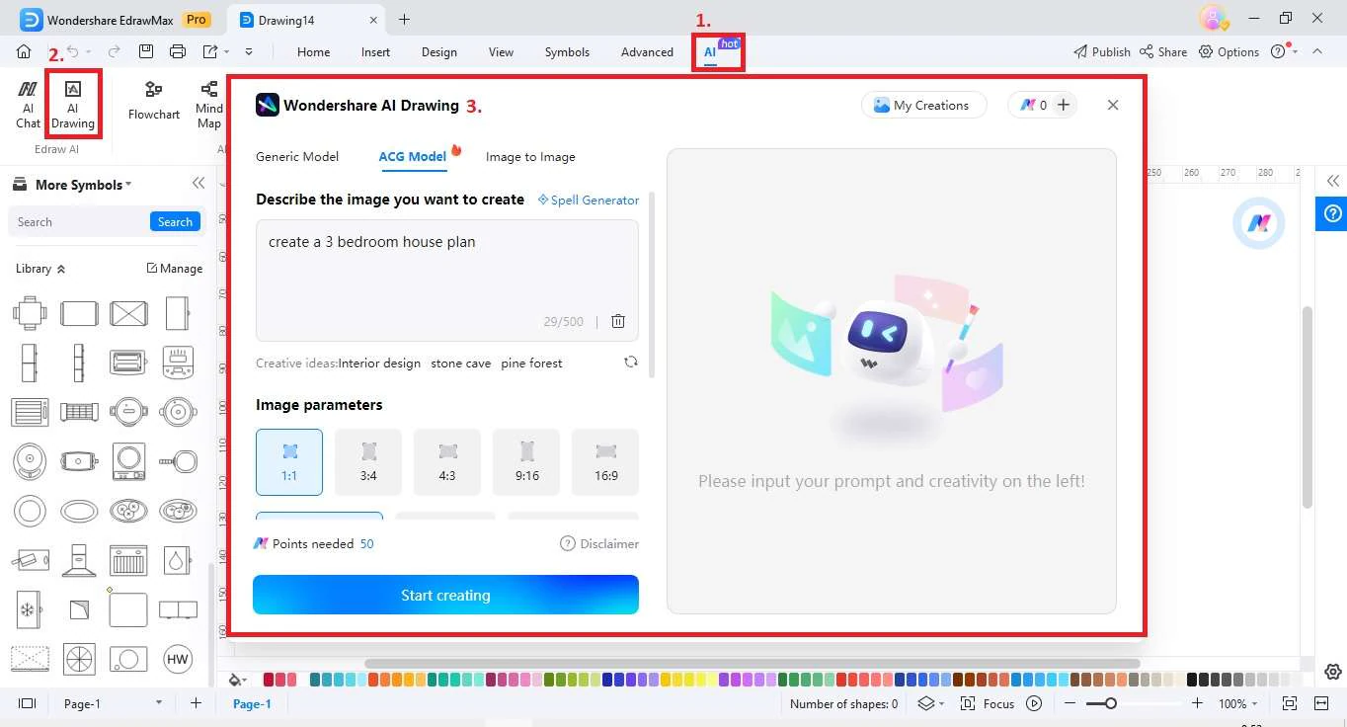Refresh the creative ideas suggestions
This screenshot has width=1347, height=727.
[631, 363]
